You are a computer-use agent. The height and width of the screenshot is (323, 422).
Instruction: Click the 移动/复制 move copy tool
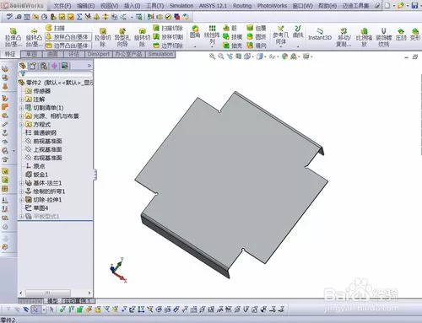click(x=344, y=37)
